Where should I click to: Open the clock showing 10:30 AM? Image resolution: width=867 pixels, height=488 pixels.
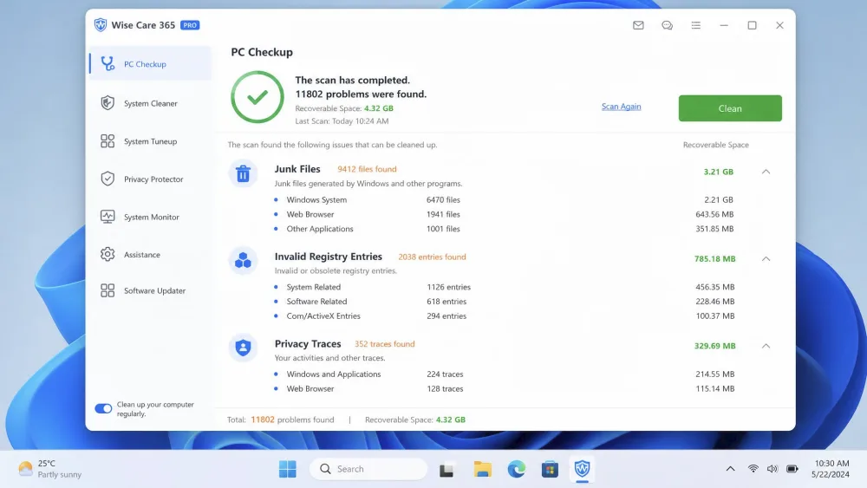(830, 469)
